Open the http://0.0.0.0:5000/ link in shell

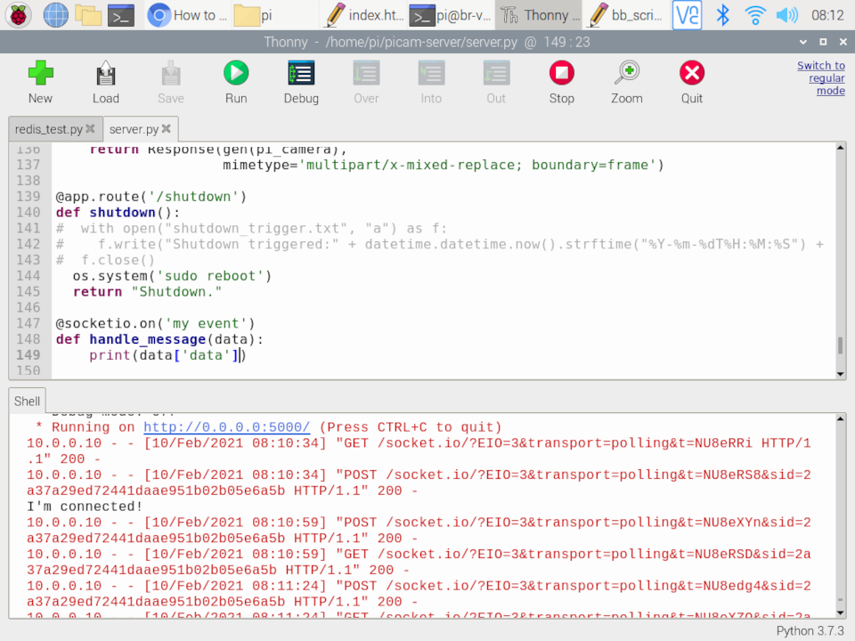226,427
